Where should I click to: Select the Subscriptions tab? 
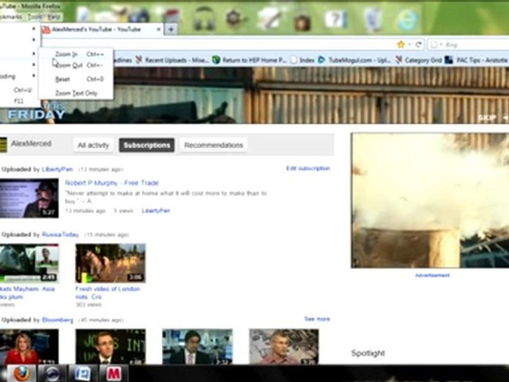tap(147, 145)
